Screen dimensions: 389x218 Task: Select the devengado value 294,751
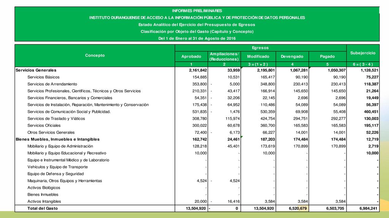coord(300,118)
